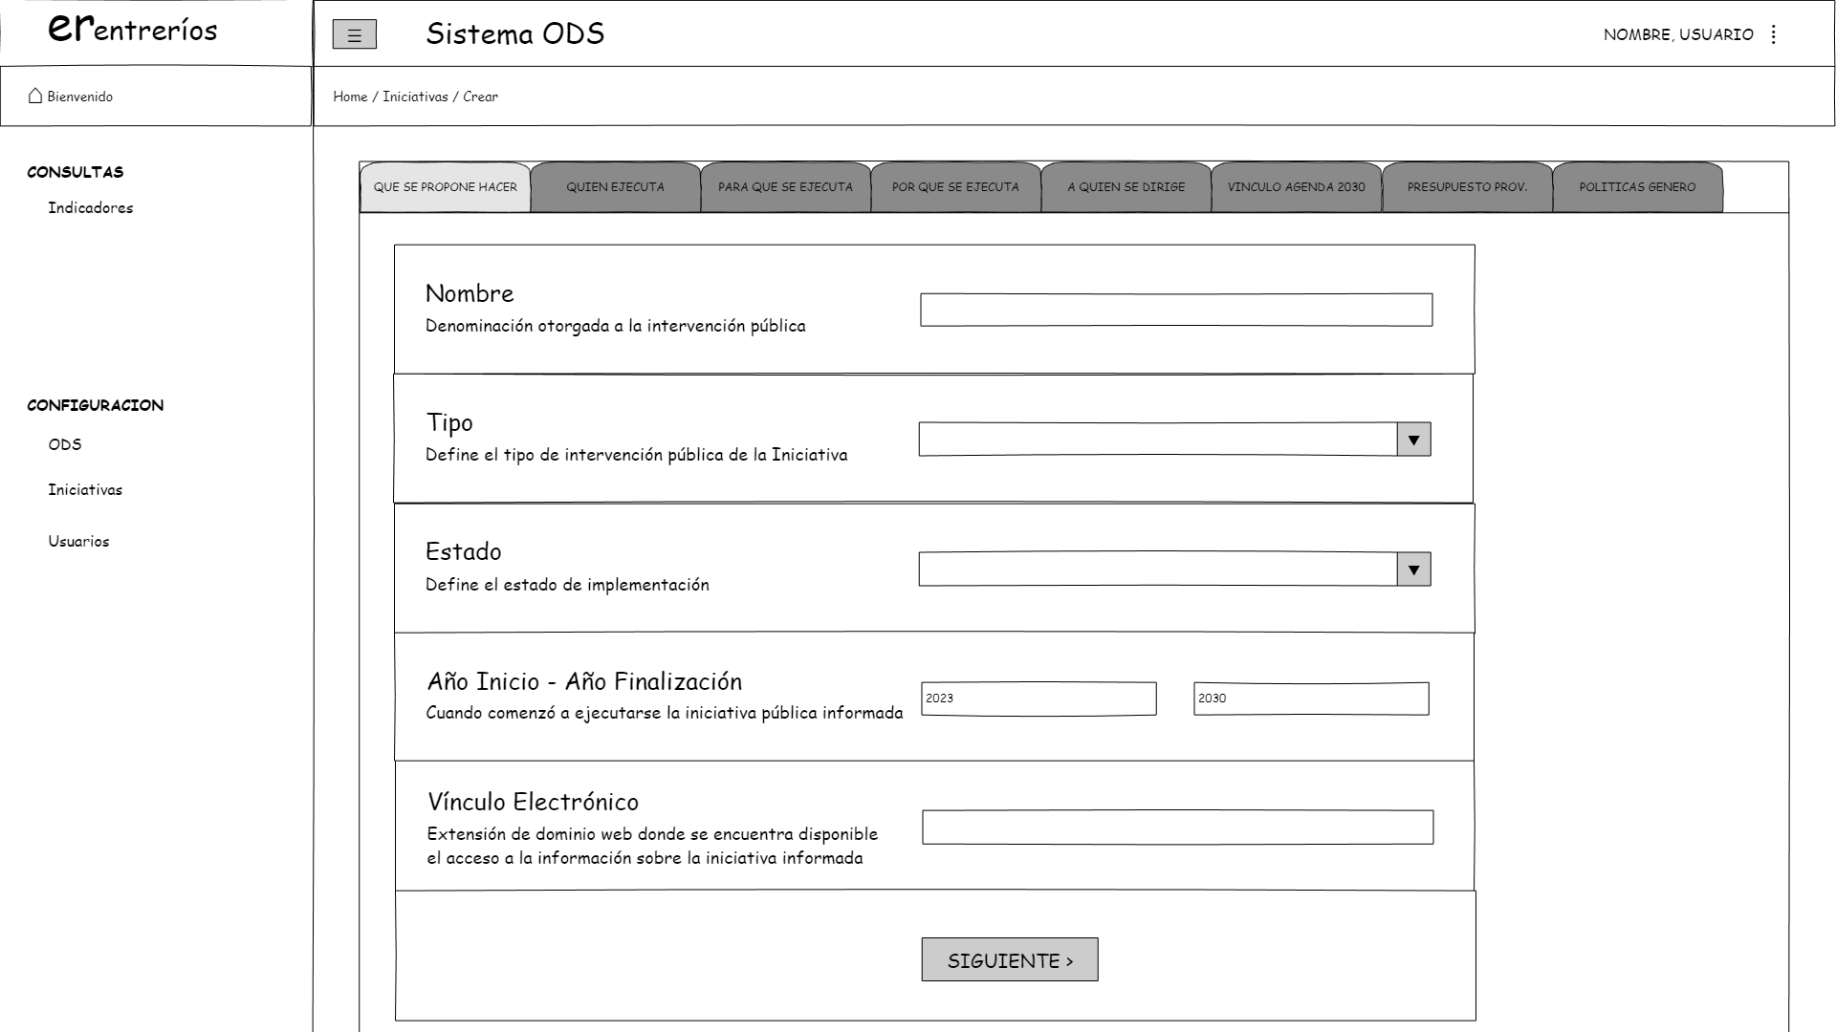1836x1032 pixels.
Task: Click the hamburger menu icon
Action: [x=354, y=35]
